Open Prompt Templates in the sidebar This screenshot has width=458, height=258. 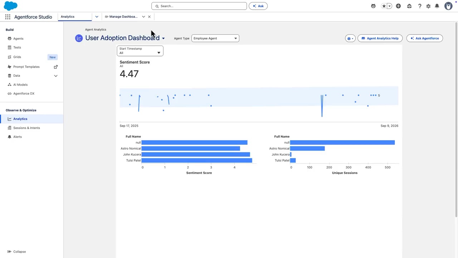[x=26, y=67]
